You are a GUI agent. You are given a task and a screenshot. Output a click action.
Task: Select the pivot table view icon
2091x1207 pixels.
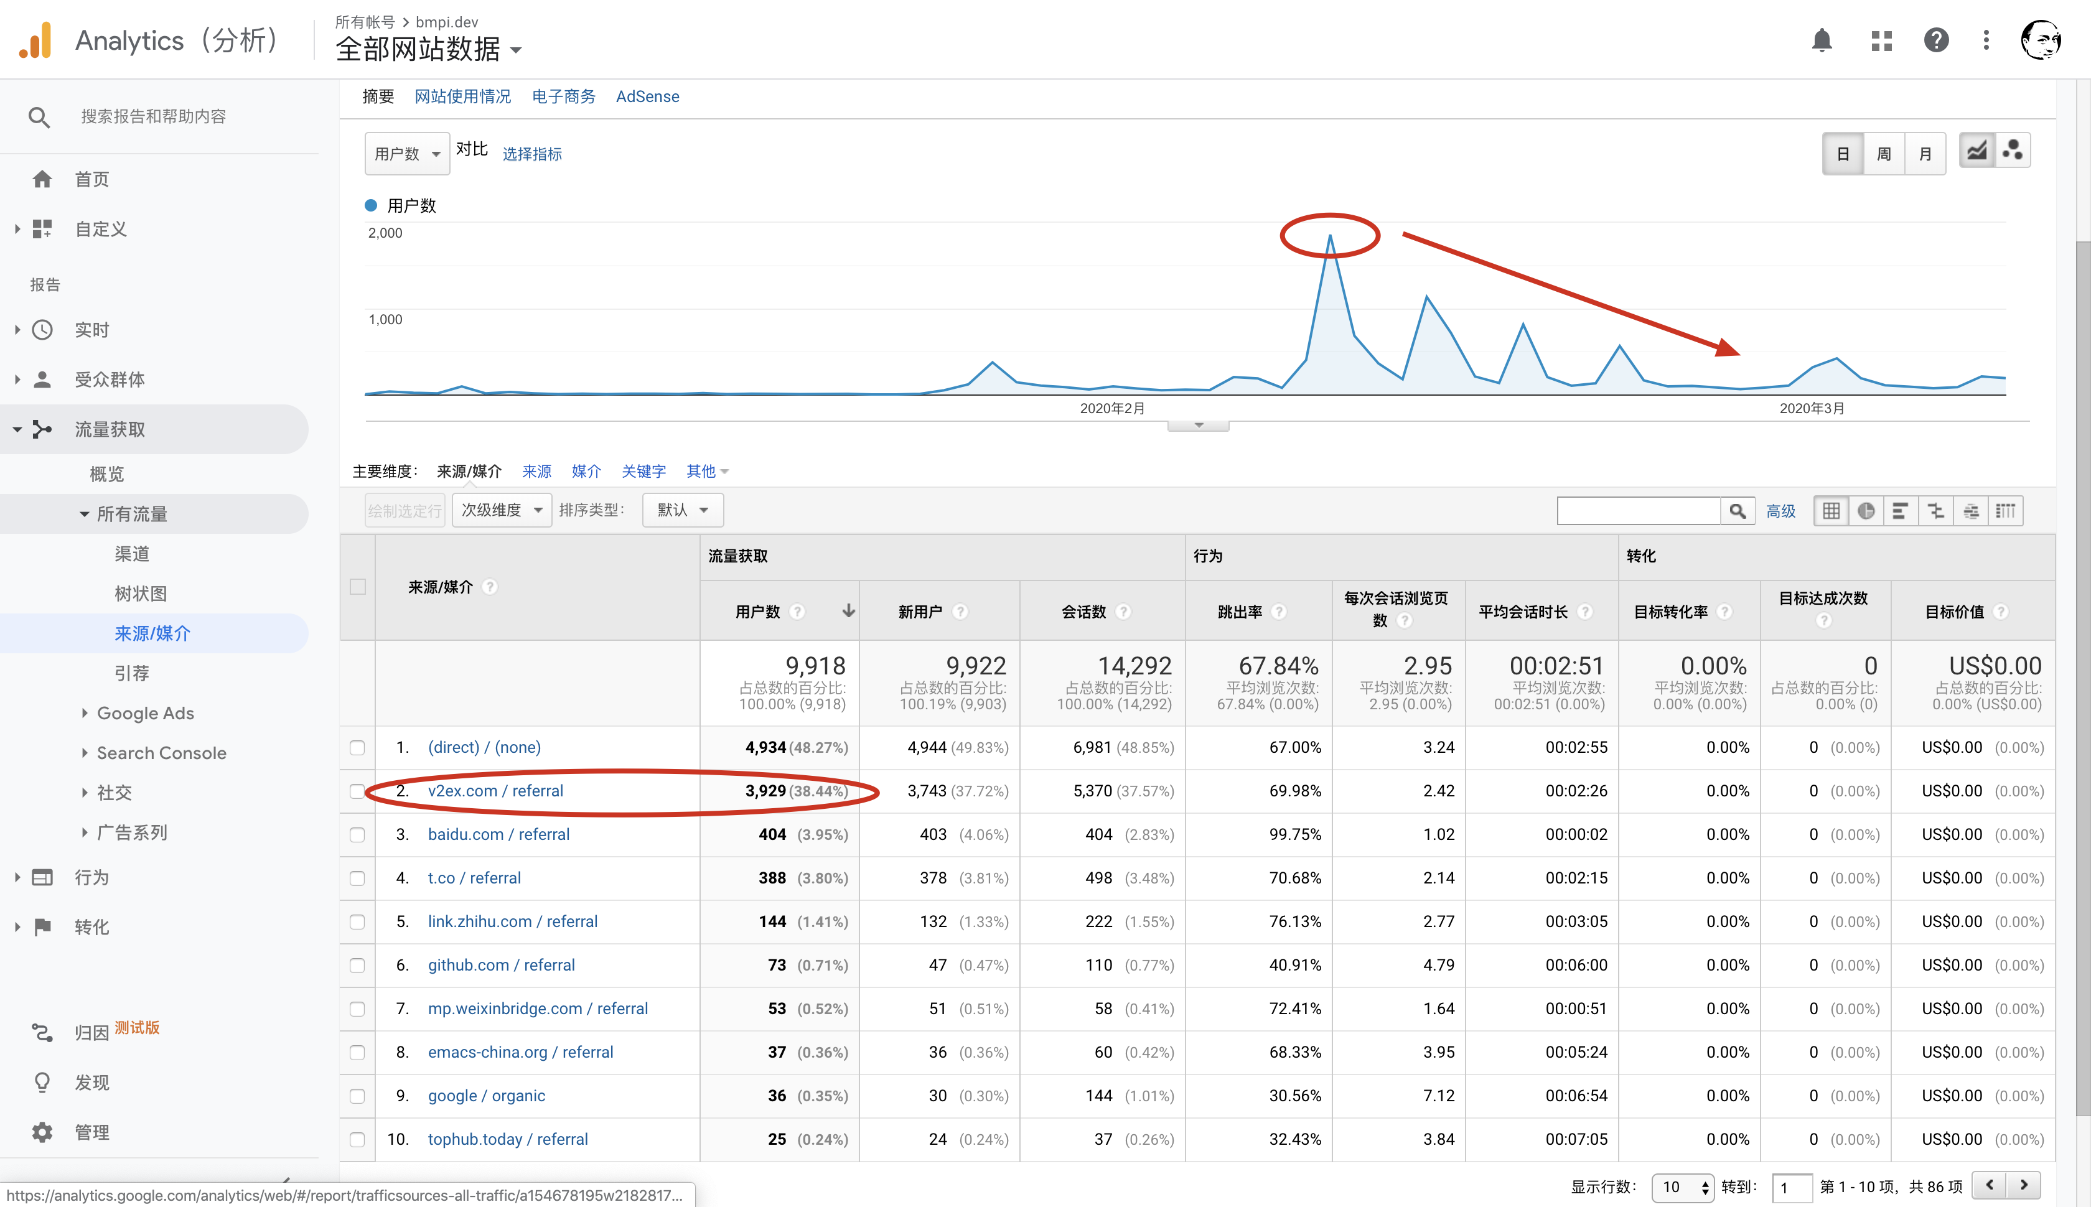2004,511
